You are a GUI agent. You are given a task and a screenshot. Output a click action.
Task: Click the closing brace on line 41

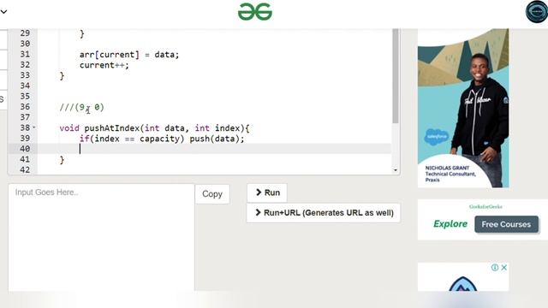click(x=62, y=160)
